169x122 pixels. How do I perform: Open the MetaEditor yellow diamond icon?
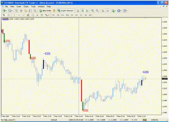pos(54,11)
